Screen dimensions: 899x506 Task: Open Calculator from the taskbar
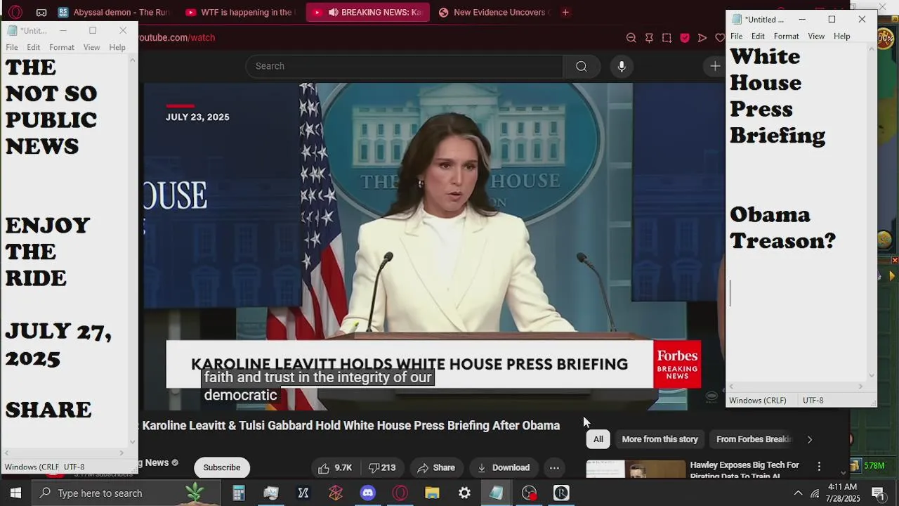point(239,493)
